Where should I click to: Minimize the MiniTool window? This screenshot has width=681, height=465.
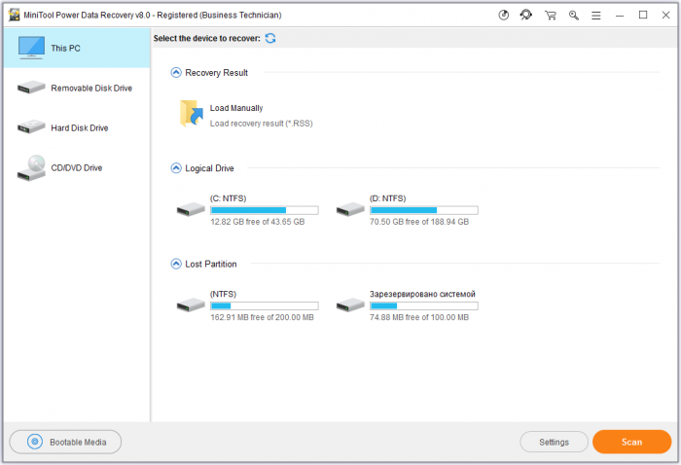pyautogui.click(x=620, y=16)
